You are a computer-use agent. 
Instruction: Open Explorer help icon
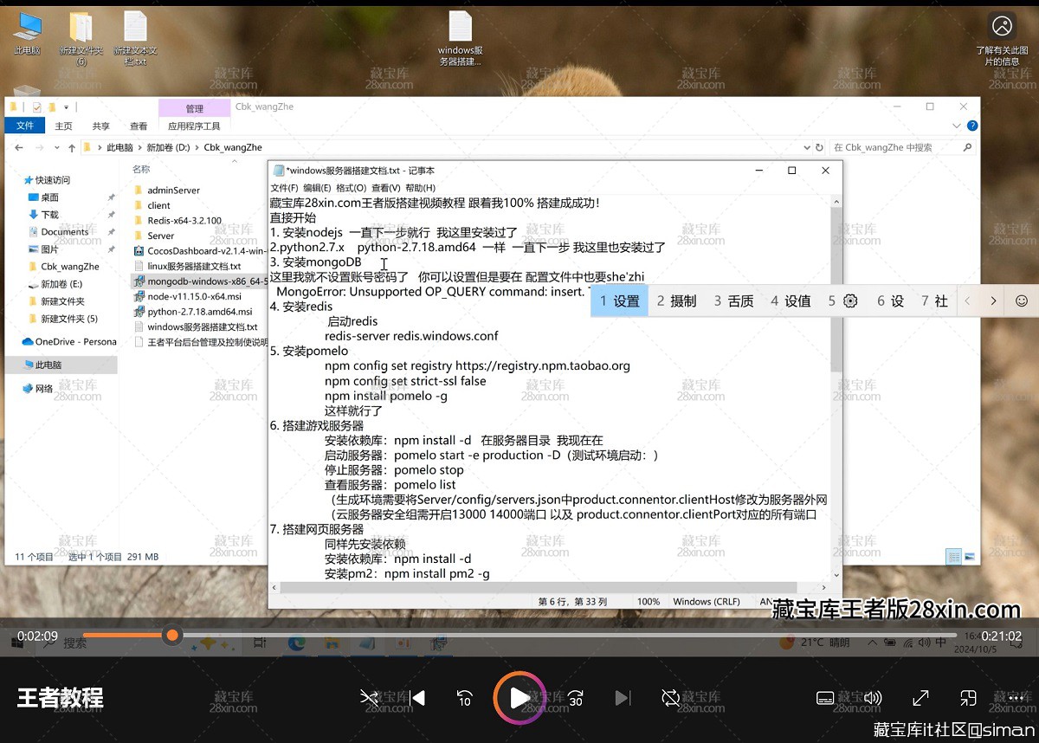[x=973, y=126]
